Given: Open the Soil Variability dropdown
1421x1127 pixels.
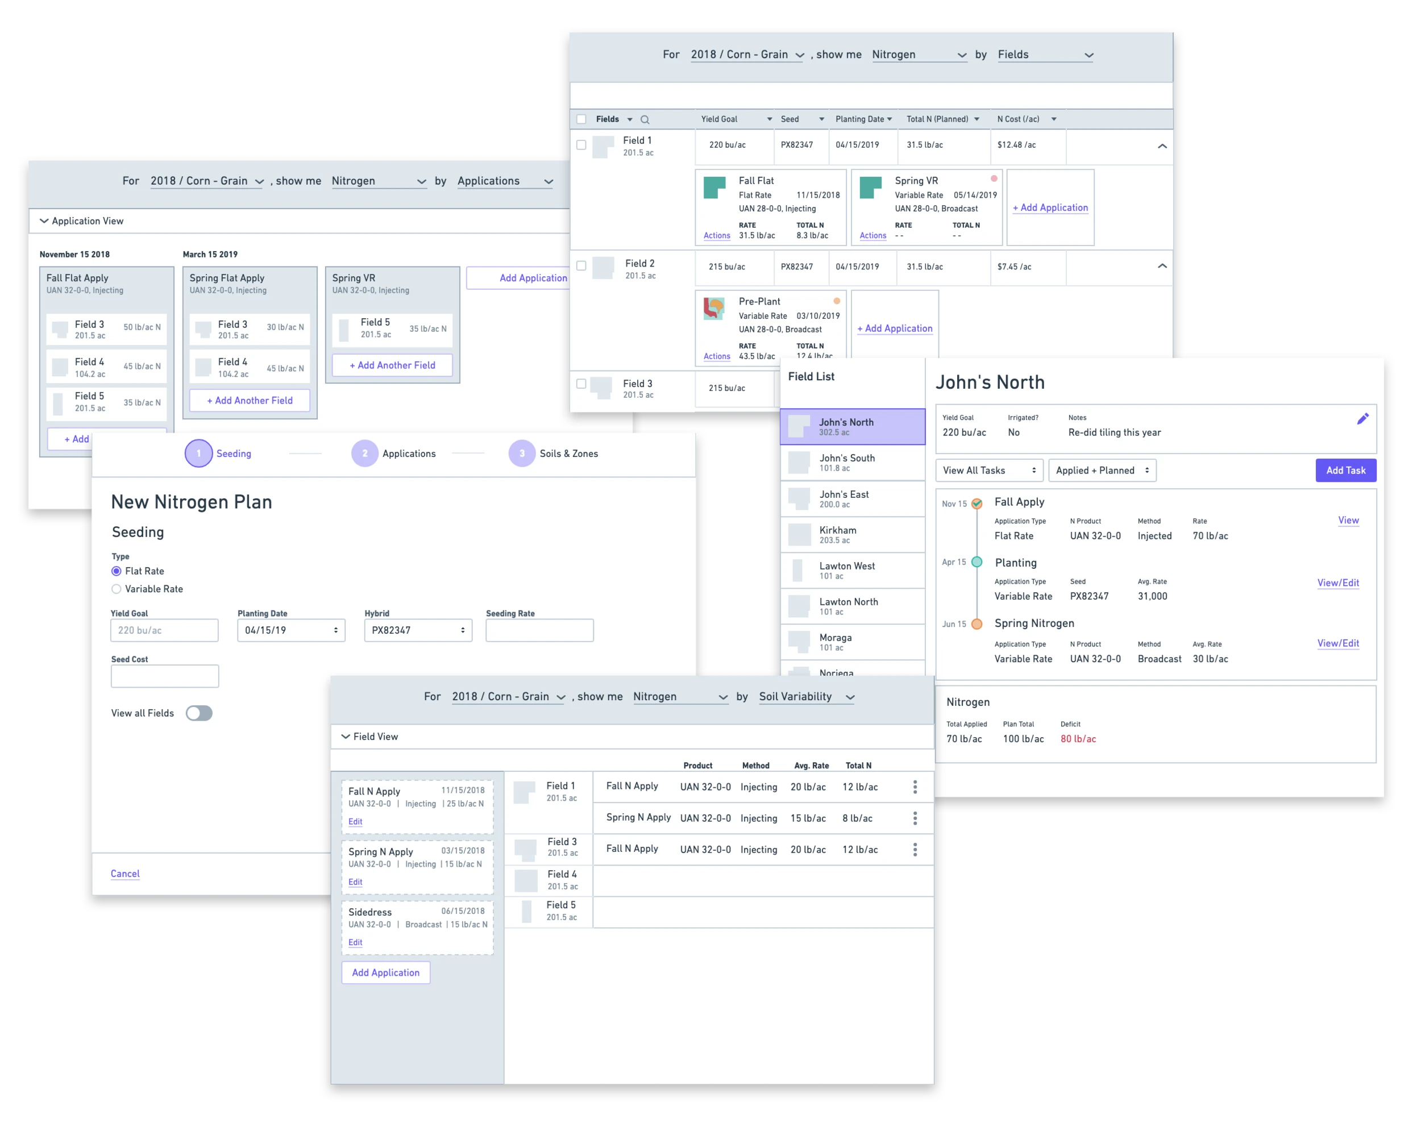Looking at the screenshot, I should [806, 697].
